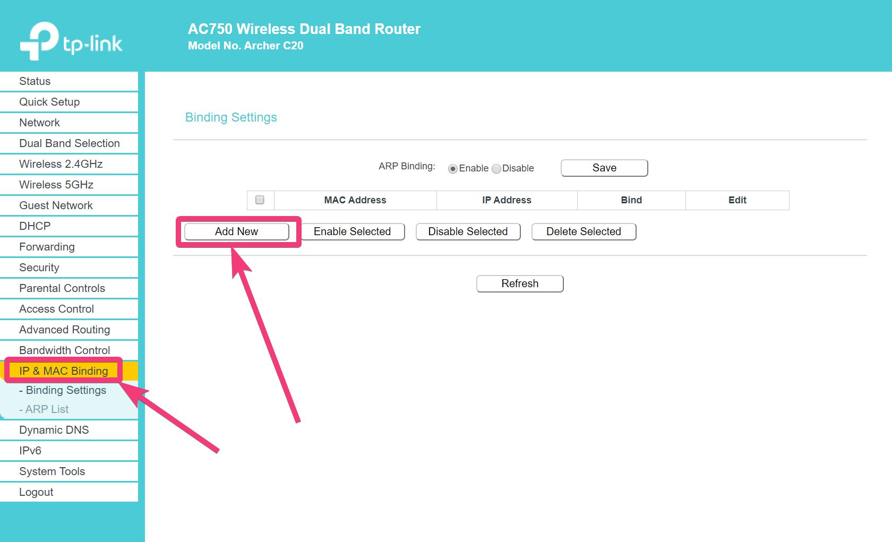Expand the DHCP menu section
892x542 pixels.
(x=35, y=226)
